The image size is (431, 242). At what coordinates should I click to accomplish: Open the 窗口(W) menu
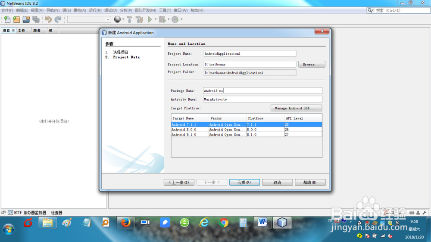tap(181, 10)
